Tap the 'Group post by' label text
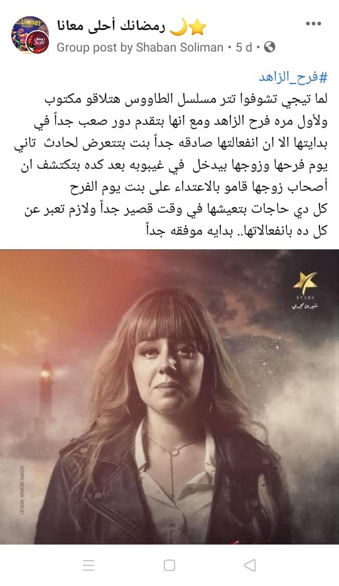Screen dimensions: 339x586 pyautogui.click(x=95, y=48)
